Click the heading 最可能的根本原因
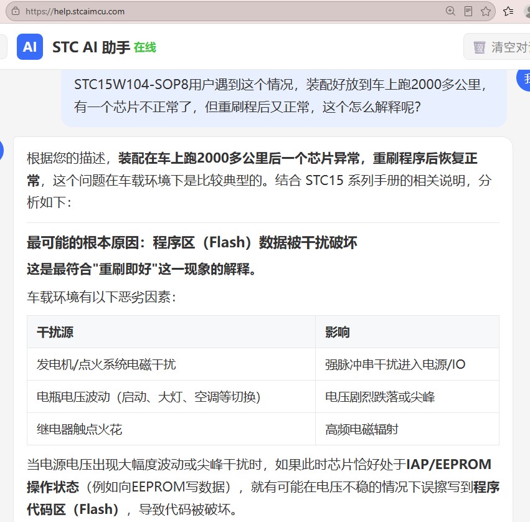Screen dimensions: 530x522 pos(192,242)
